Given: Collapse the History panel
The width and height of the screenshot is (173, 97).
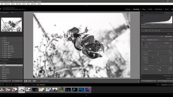Looking at the screenshot, I should pyautogui.click(x=1, y=63).
